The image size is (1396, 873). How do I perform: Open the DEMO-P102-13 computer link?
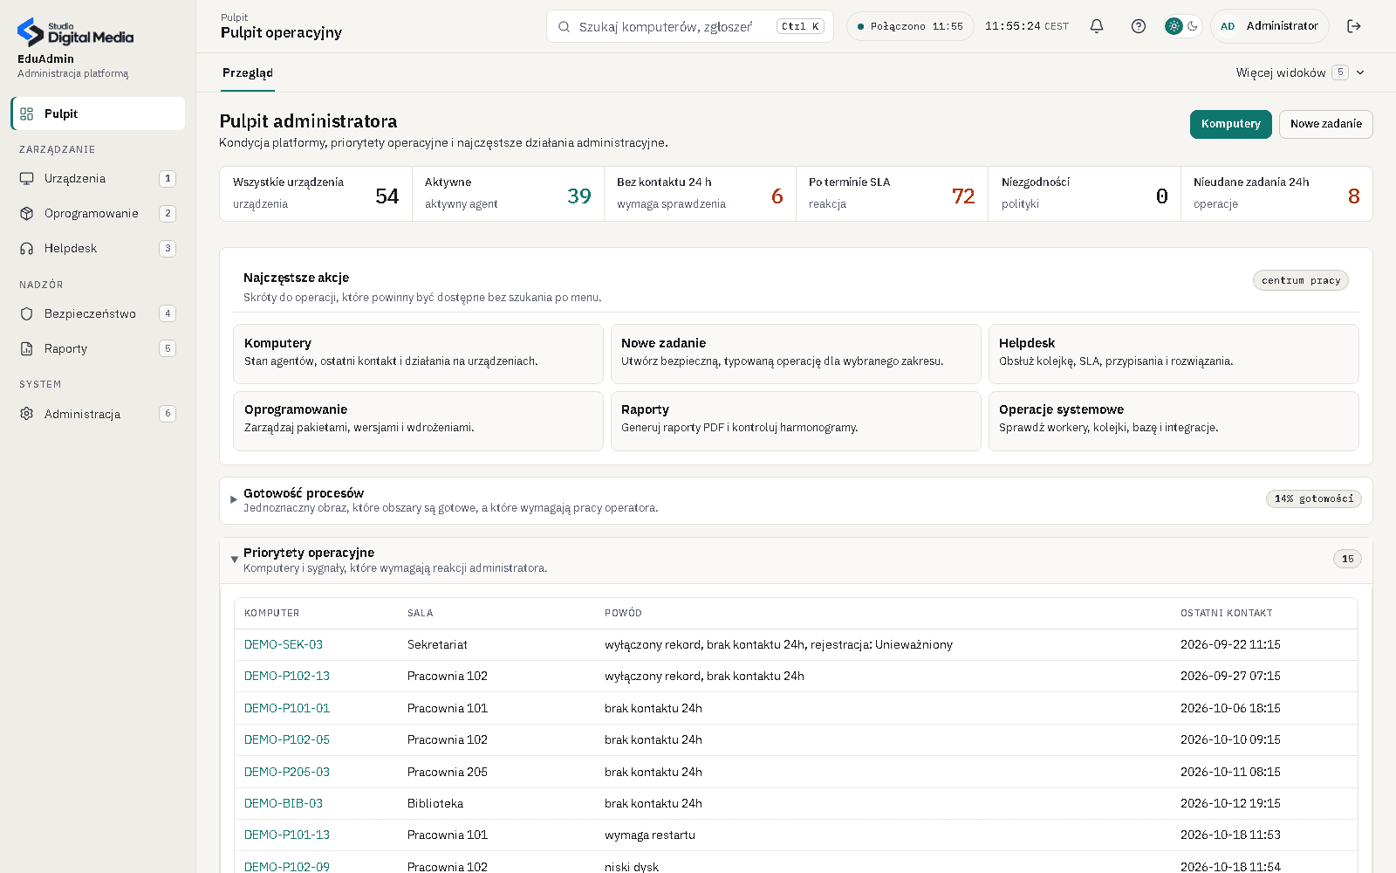(x=287, y=676)
